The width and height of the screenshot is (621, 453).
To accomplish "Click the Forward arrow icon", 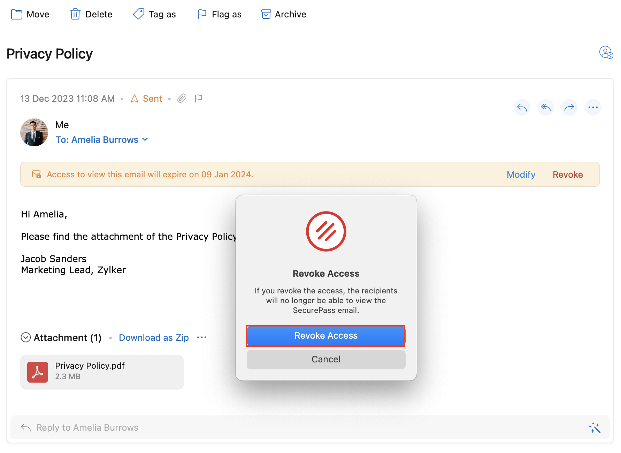I will [569, 107].
